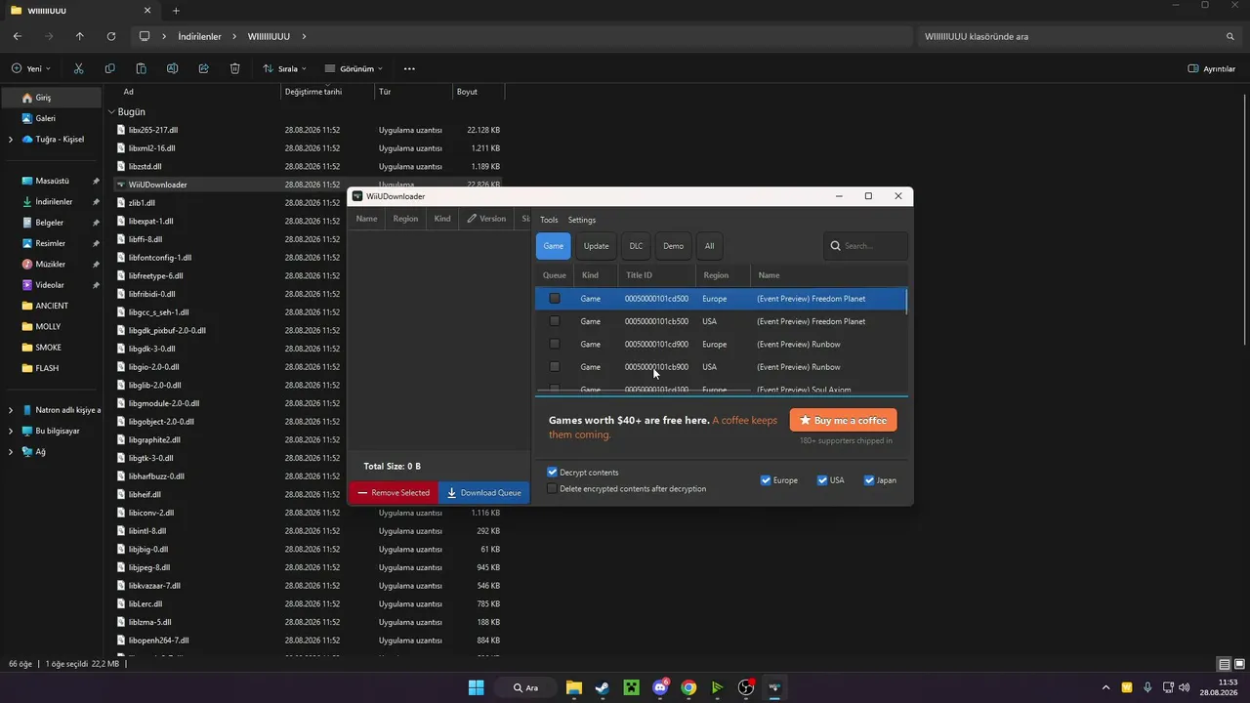
Task: Go back in File Explorer navigation
Action: coord(18,36)
